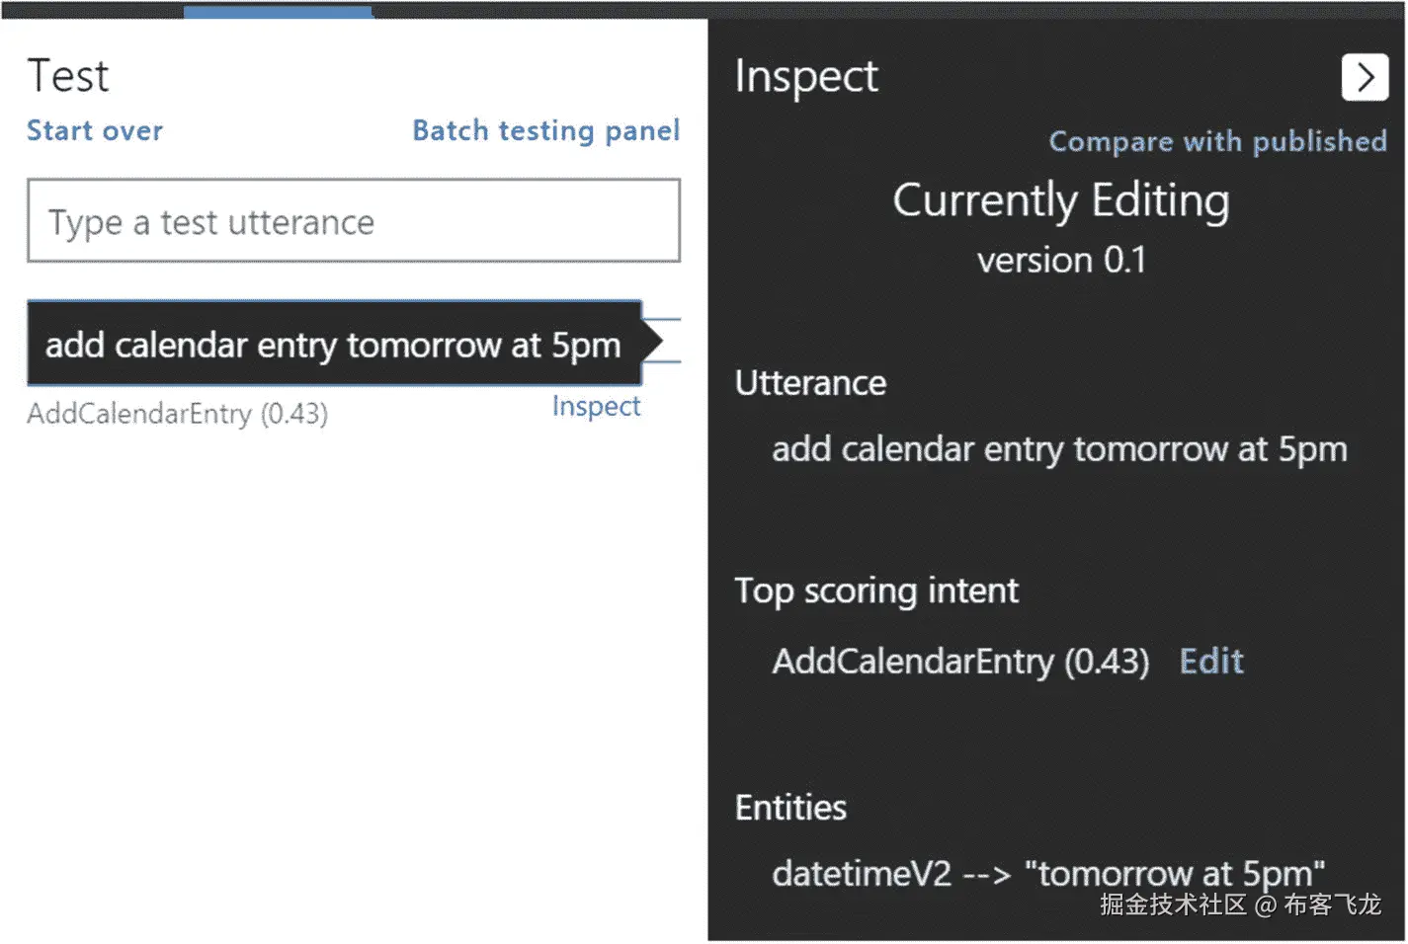The width and height of the screenshot is (1408, 944).
Task: Click the Test panel title
Action: click(x=68, y=77)
